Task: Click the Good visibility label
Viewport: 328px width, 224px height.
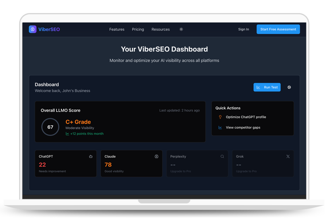Action: (114, 171)
